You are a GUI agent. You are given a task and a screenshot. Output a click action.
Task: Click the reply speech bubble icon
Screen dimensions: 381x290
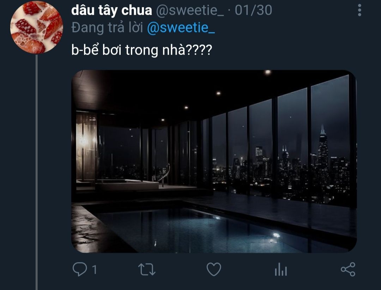(x=80, y=269)
